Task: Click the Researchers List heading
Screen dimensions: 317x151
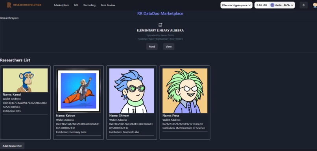Action: [15, 60]
